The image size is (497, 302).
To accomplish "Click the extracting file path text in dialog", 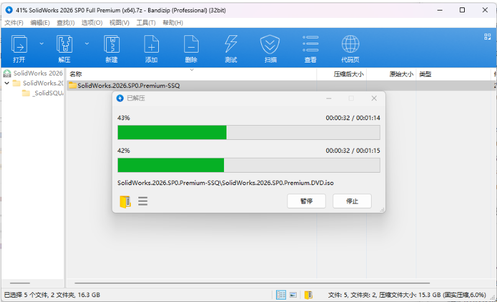I will (x=225, y=183).
